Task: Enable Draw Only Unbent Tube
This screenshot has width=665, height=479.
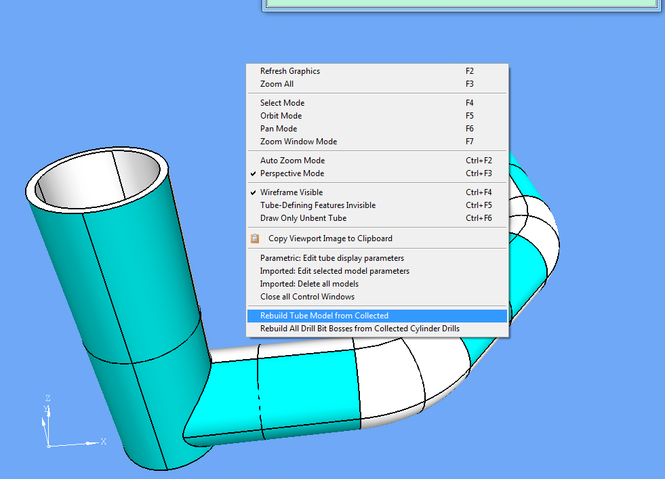Action: tap(303, 218)
